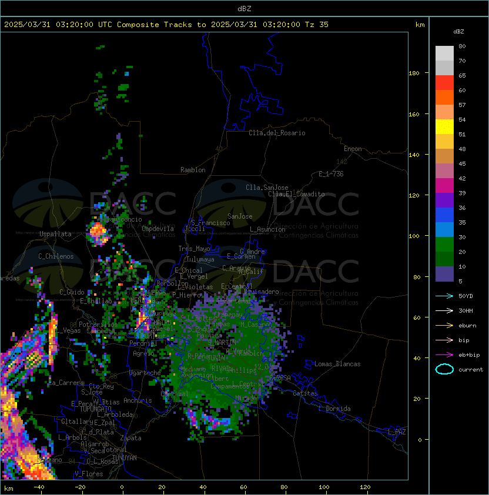Viewport: 489px width, 495px height.
Task: Click the white 30HM arrow in legend
Action: pos(444,311)
